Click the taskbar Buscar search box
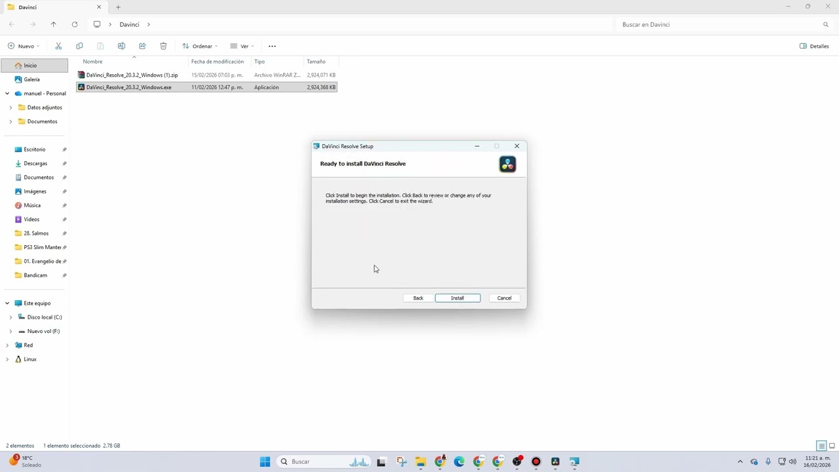Image resolution: width=839 pixels, height=472 pixels. point(324,462)
